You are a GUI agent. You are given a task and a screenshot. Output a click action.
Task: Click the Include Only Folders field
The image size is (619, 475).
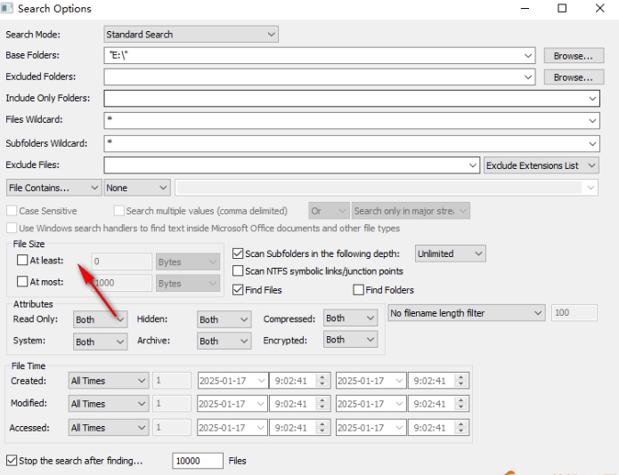(x=347, y=99)
